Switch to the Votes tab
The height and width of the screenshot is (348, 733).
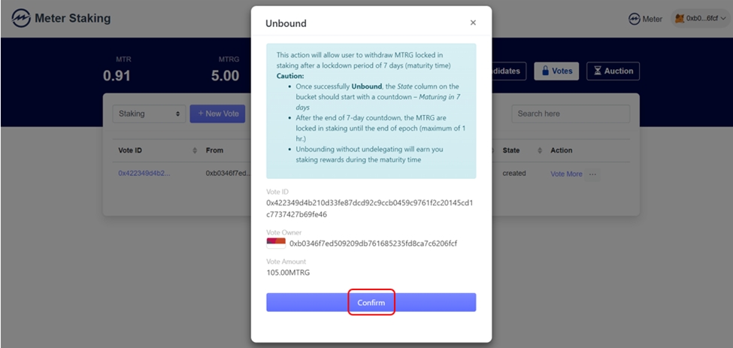point(556,71)
